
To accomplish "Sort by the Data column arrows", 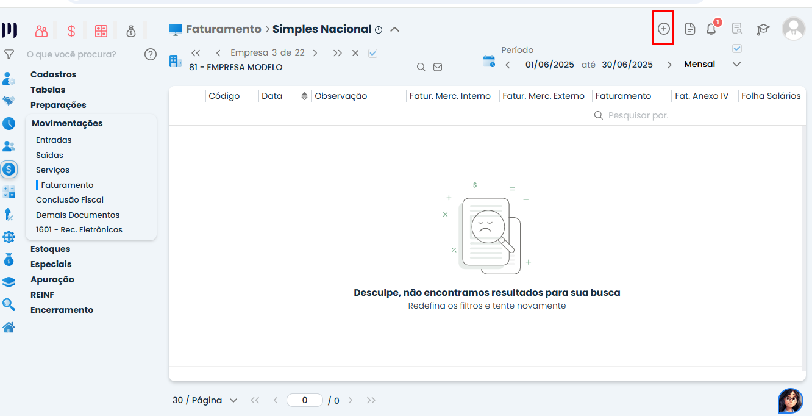I will 304,96.
